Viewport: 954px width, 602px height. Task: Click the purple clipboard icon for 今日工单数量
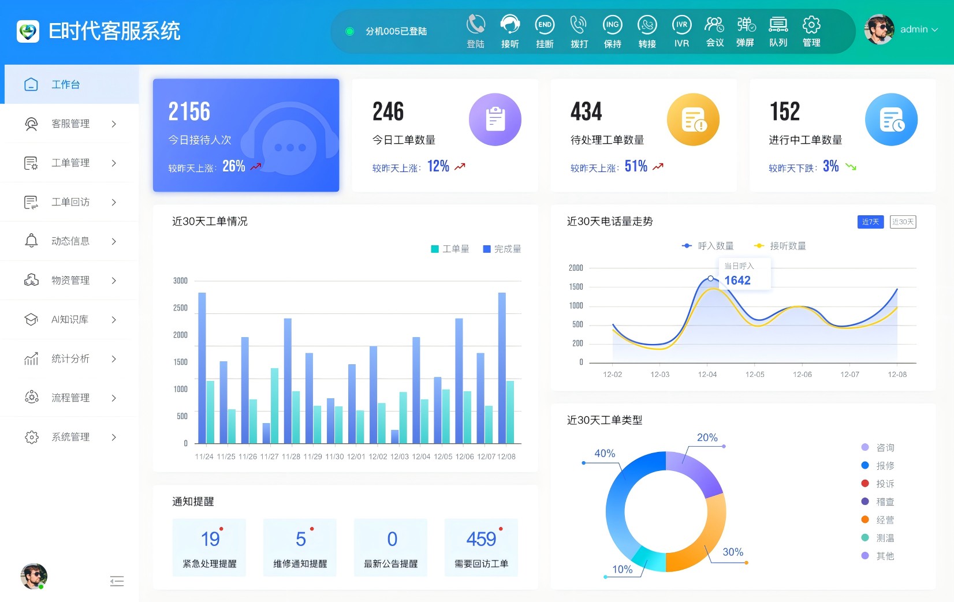pyautogui.click(x=495, y=119)
